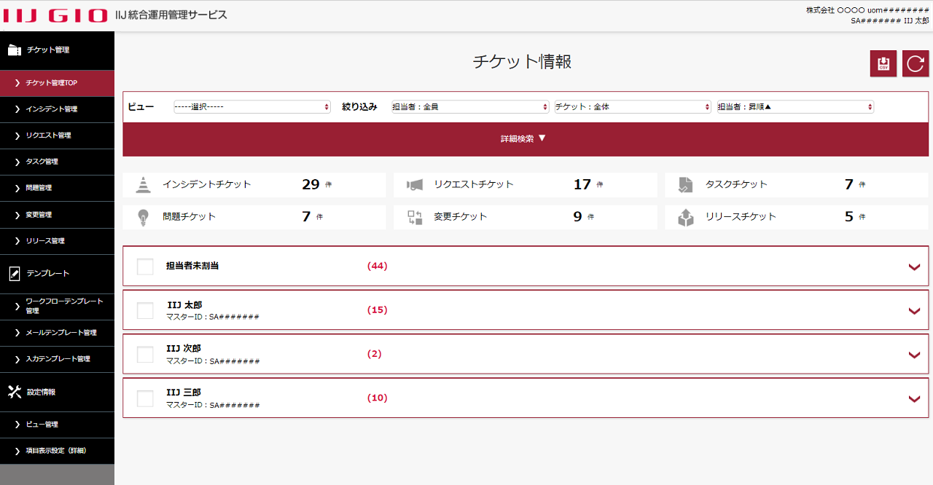Click the problem ticket lightbulb icon

pyautogui.click(x=144, y=217)
